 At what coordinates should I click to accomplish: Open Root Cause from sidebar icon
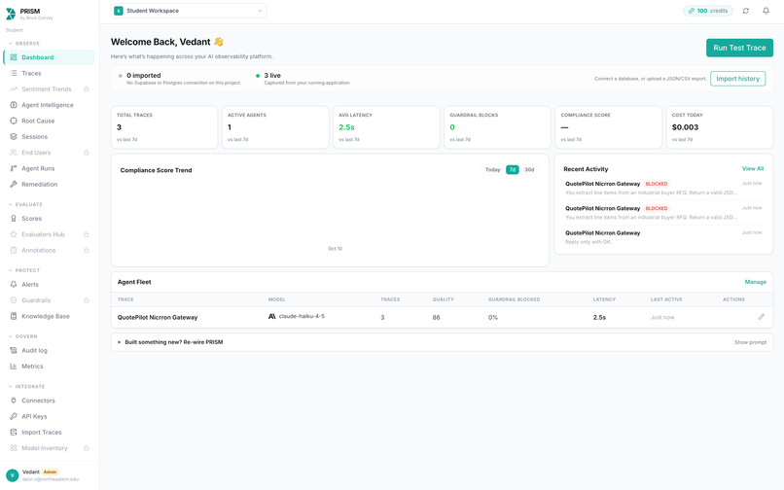(x=14, y=121)
